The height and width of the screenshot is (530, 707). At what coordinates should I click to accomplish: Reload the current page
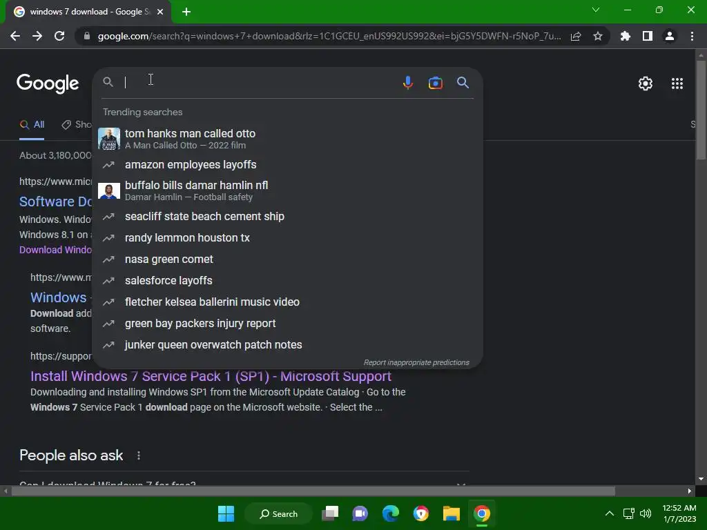point(59,36)
